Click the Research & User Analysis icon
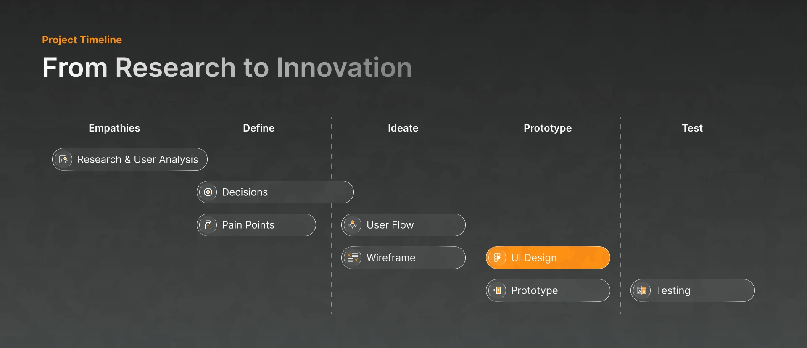This screenshot has height=348, width=807. pos(63,159)
